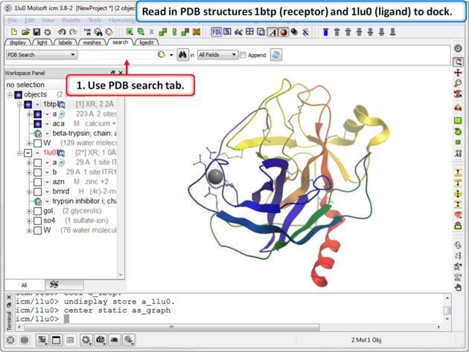
Task: Click the Undo arrow toolbar icon
Action: pyautogui.click(x=62, y=32)
